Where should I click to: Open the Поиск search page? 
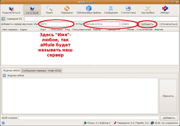(49, 10)
